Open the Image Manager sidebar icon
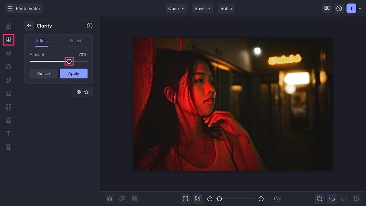The width and height of the screenshot is (366, 206). pos(9,26)
